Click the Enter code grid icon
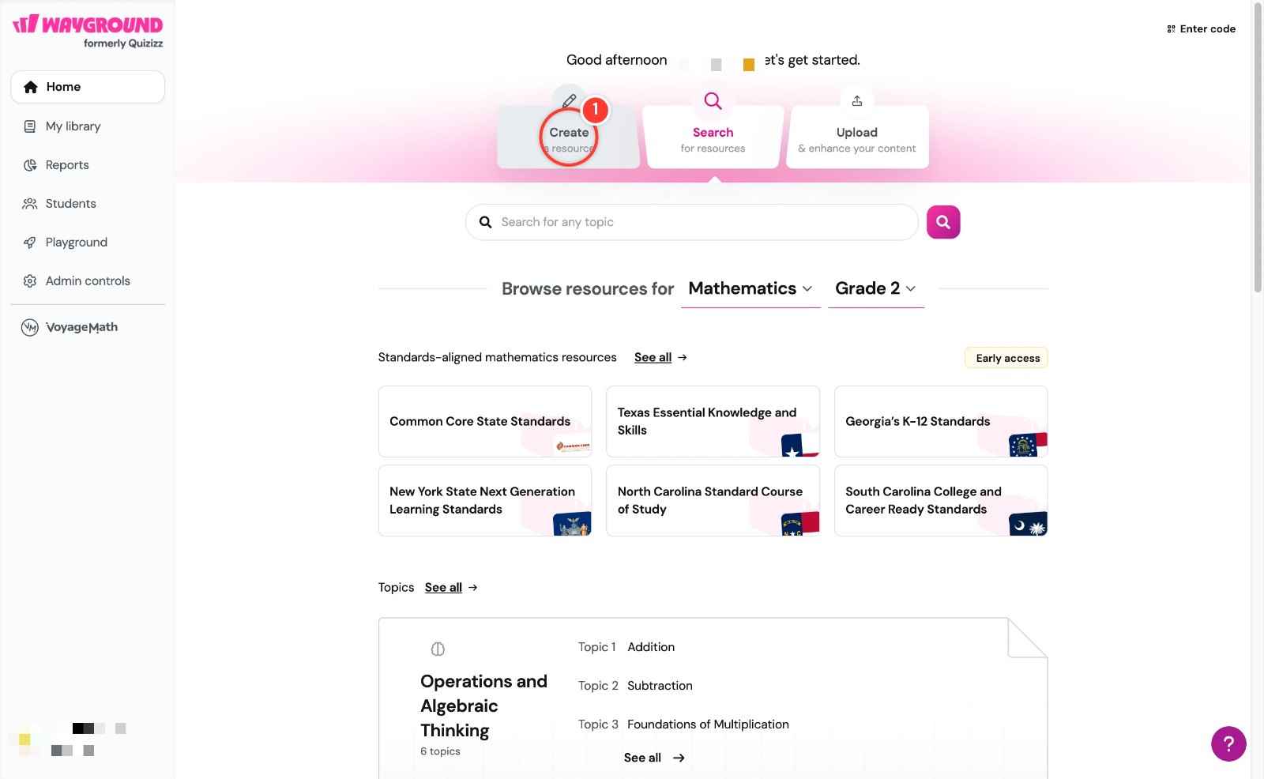 [x=1171, y=29]
